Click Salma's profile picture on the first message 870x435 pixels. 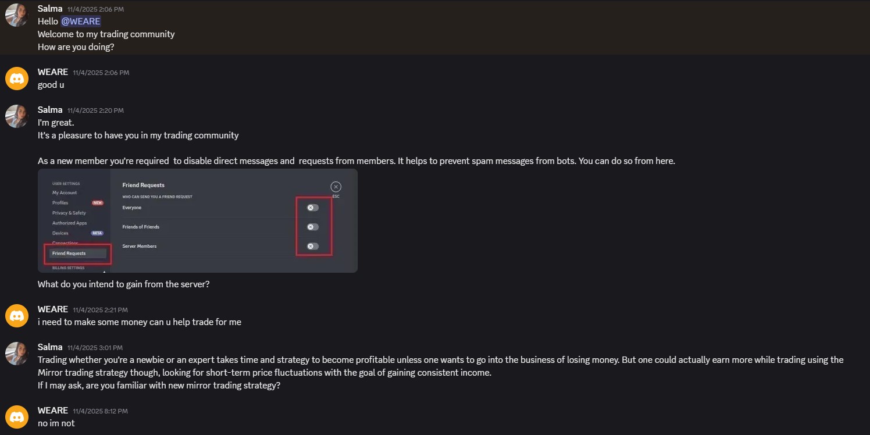click(17, 15)
